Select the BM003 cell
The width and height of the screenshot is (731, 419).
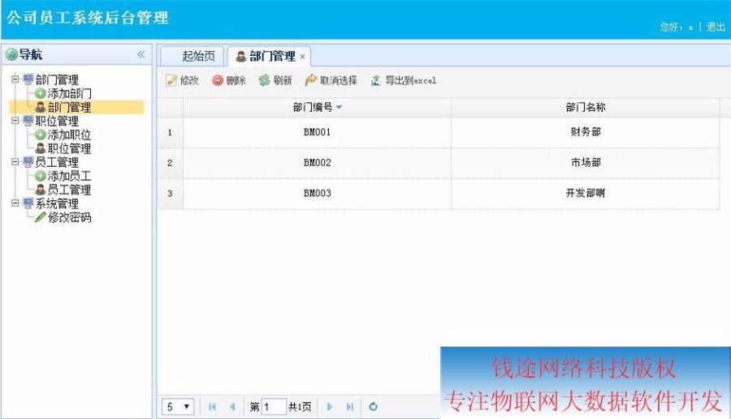317,193
